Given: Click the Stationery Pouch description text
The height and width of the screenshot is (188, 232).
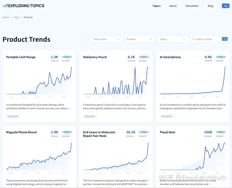Looking at the screenshot, I should [x=115, y=107].
